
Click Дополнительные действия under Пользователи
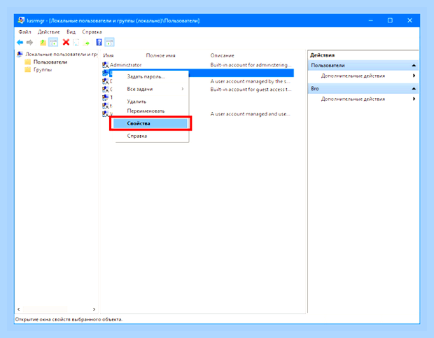[x=353, y=76]
